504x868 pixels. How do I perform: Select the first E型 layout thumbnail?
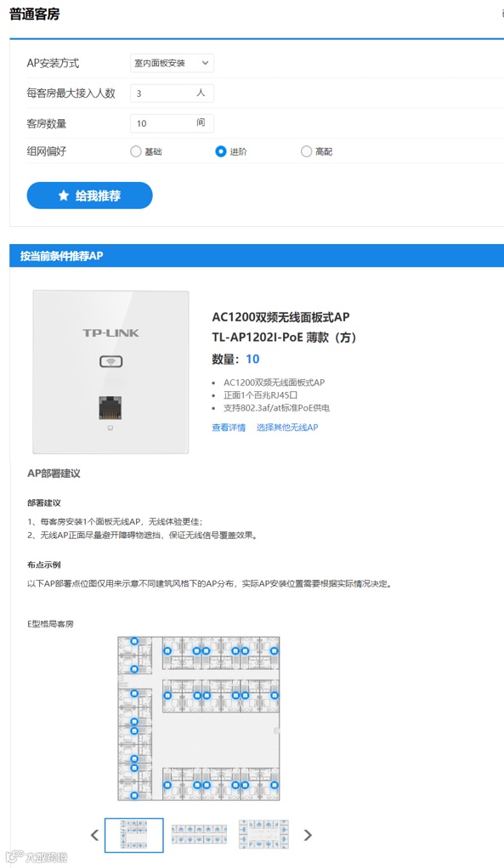[134, 835]
